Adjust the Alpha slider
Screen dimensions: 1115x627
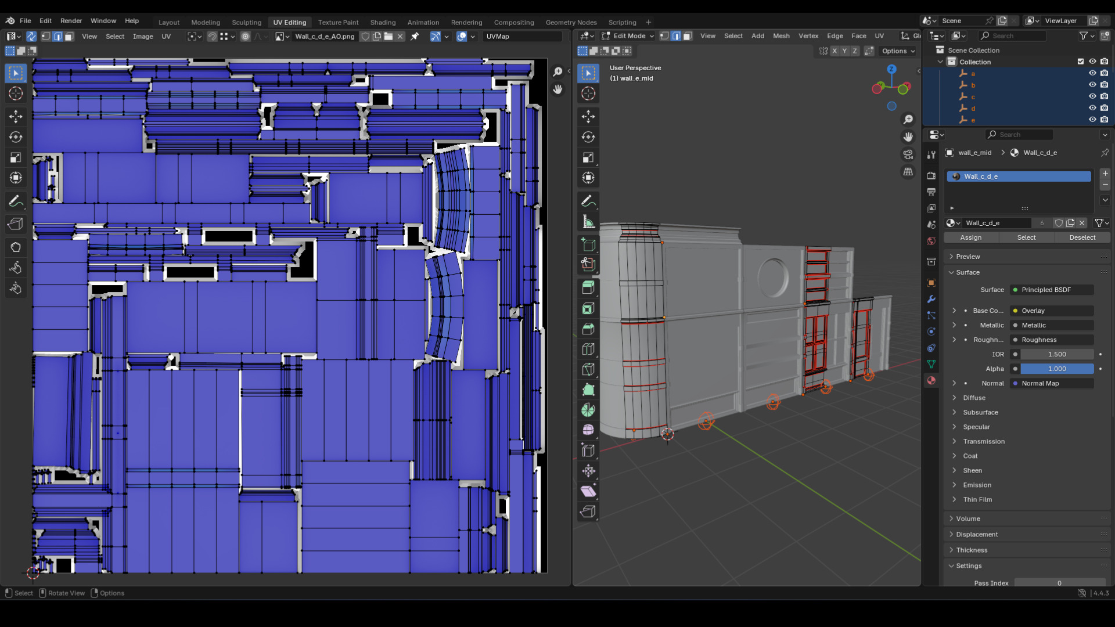1056,369
